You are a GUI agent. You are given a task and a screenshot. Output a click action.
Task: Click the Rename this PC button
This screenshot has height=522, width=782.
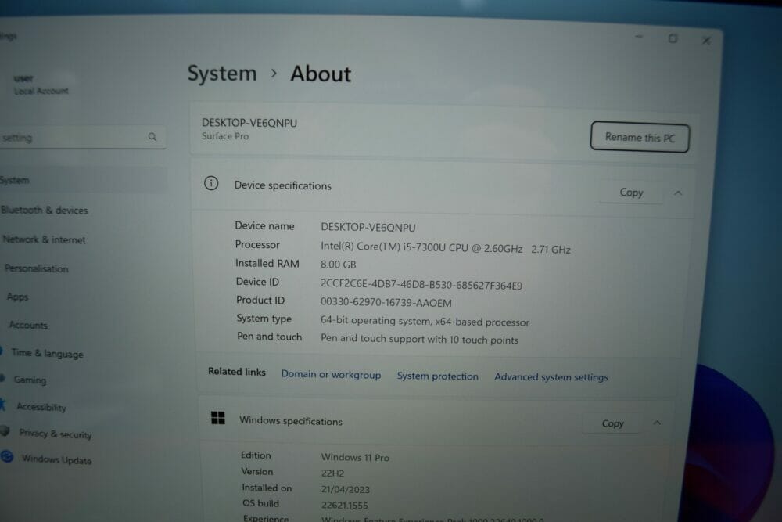click(x=640, y=137)
